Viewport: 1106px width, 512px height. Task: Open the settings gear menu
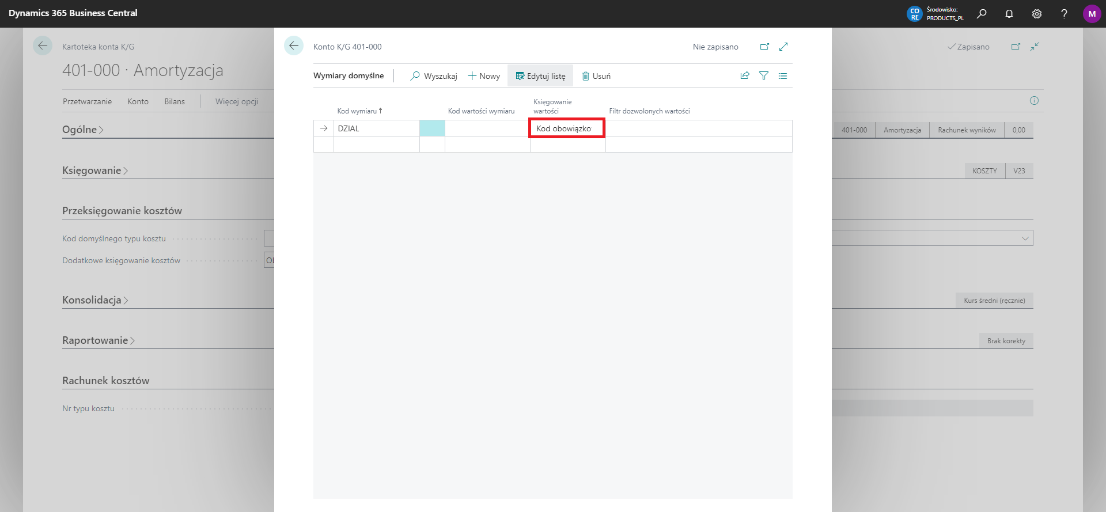coord(1037,14)
